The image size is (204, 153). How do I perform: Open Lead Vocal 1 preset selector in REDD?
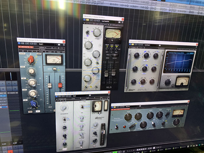pos(151,45)
